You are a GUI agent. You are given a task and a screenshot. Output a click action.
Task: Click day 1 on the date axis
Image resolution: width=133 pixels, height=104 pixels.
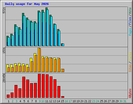[9, 101]
